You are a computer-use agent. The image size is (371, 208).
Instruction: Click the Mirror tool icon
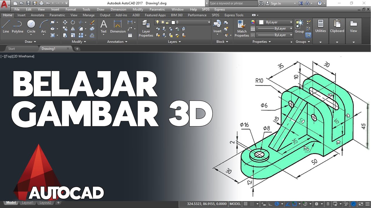click(x=73, y=29)
